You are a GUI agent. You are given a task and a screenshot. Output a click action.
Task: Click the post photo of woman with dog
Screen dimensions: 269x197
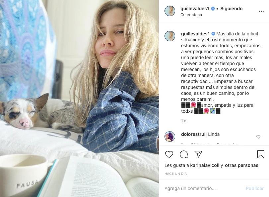pos(79,98)
